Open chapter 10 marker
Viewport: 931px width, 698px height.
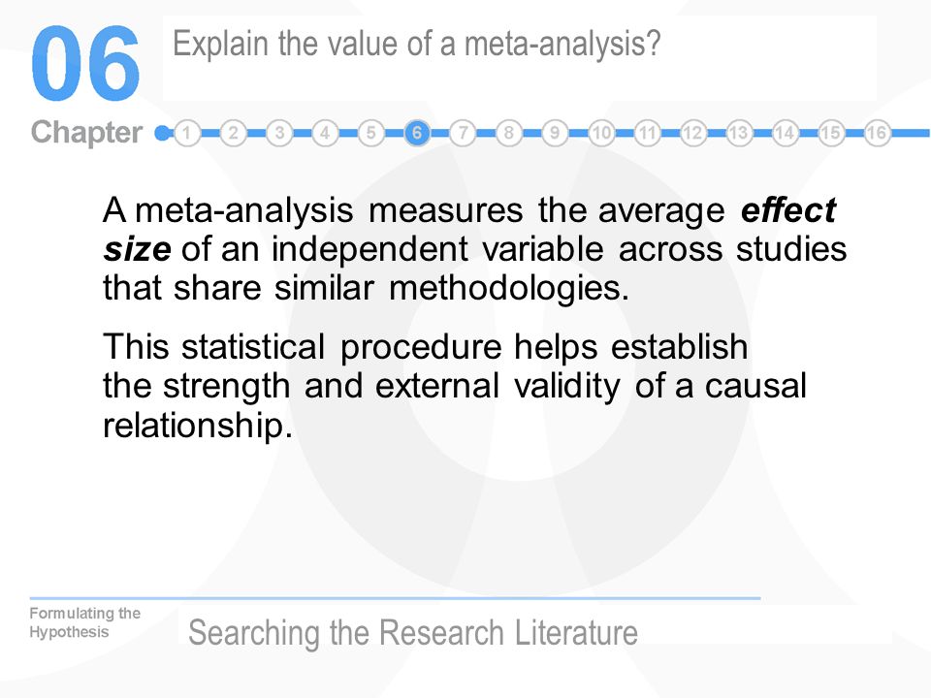pos(601,133)
